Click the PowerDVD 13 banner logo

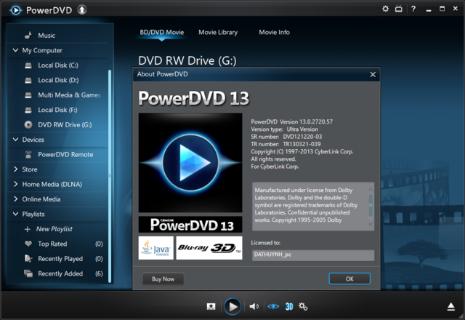pos(190,225)
